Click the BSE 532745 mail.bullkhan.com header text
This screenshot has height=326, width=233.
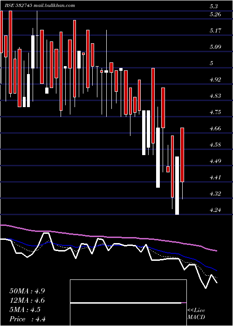point(40,6)
